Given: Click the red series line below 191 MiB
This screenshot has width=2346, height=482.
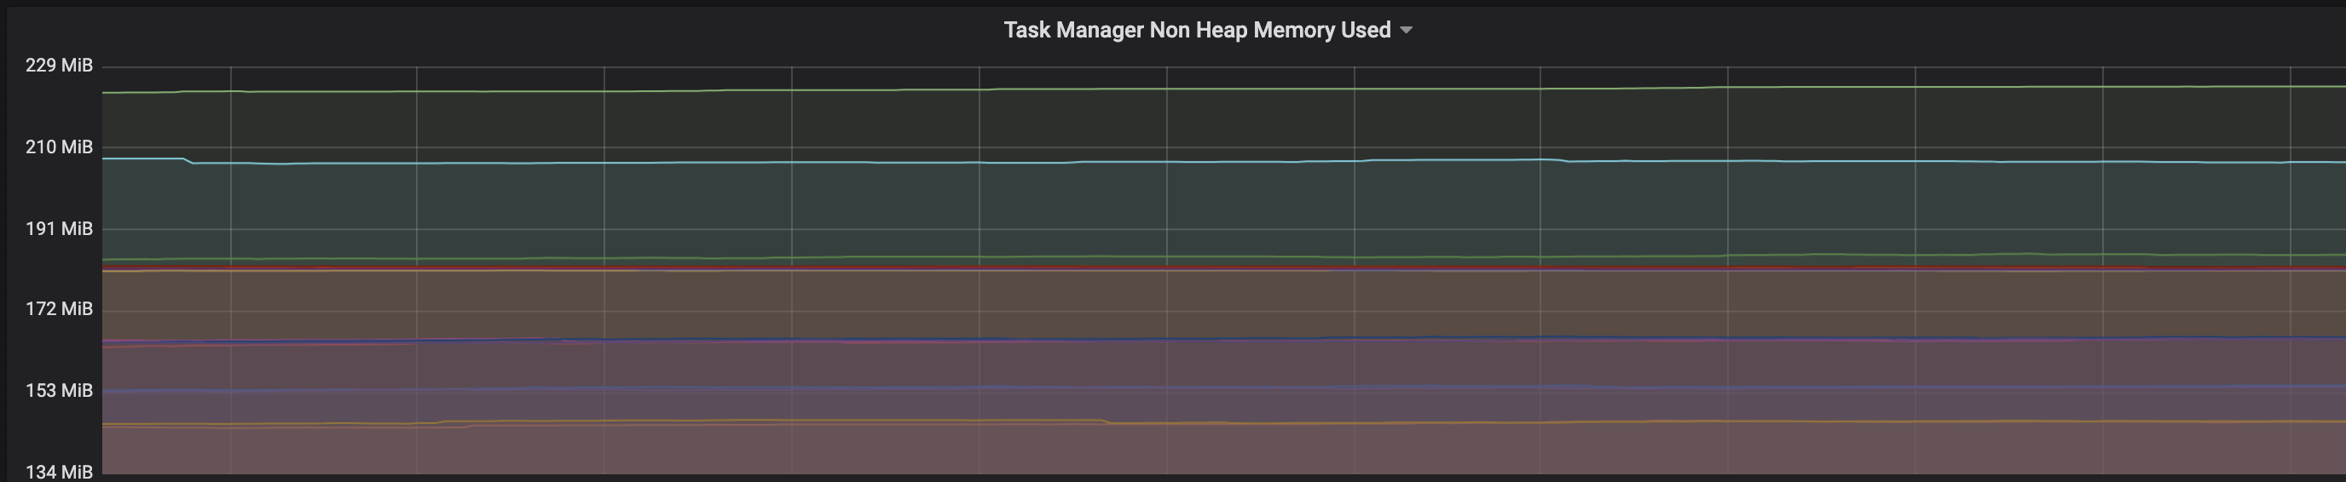Looking at the screenshot, I should (1184, 267).
